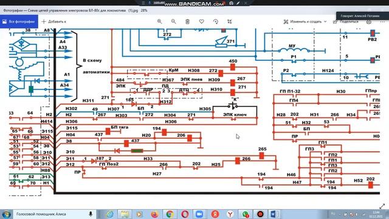The height and width of the screenshot is (219, 389).
Task: Switch to Zoom in the taskbar
Action: click(199, 214)
